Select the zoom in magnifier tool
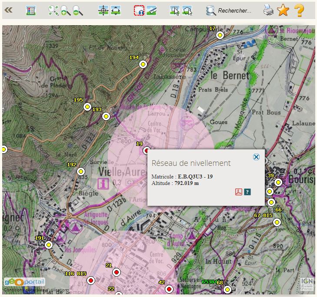 (66, 10)
